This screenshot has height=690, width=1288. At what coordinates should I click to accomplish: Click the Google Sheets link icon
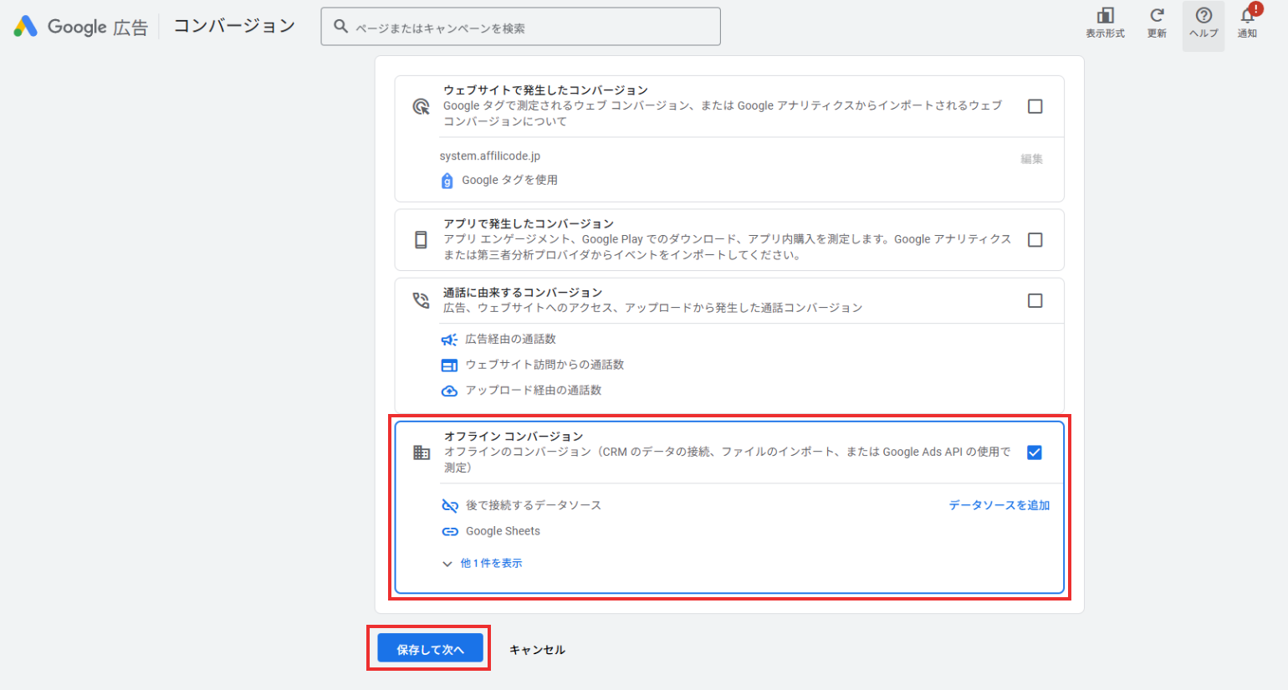pyautogui.click(x=450, y=532)
